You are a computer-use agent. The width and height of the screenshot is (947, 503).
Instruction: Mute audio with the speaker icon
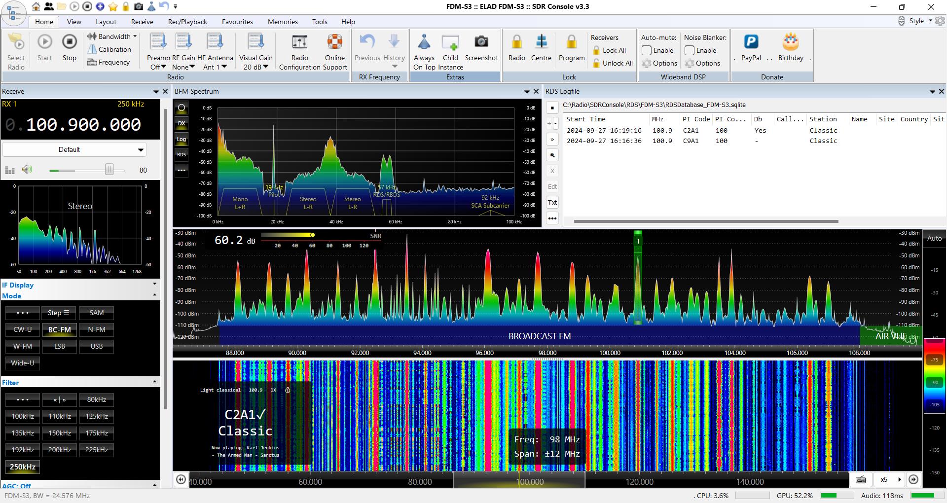27,170
